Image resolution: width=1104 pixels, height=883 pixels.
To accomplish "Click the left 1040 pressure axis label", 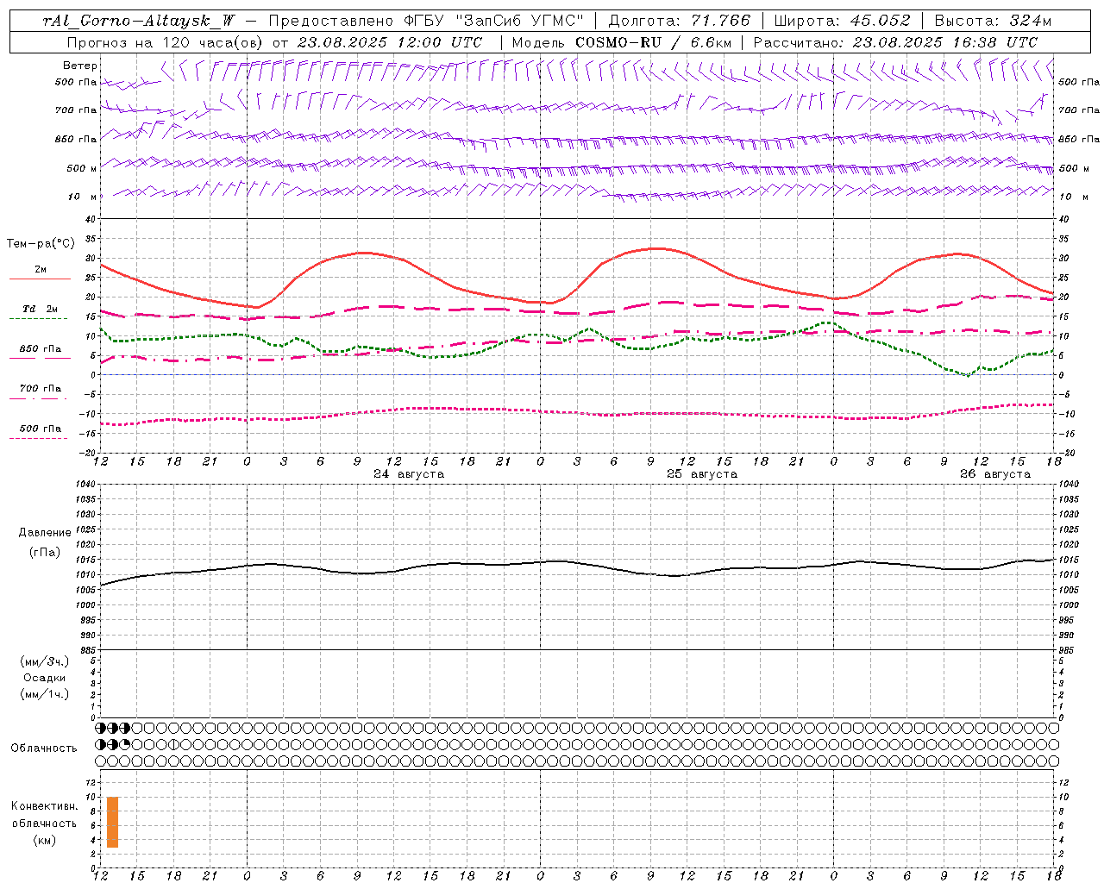I will pyautogui.click(x=84, y=485).
